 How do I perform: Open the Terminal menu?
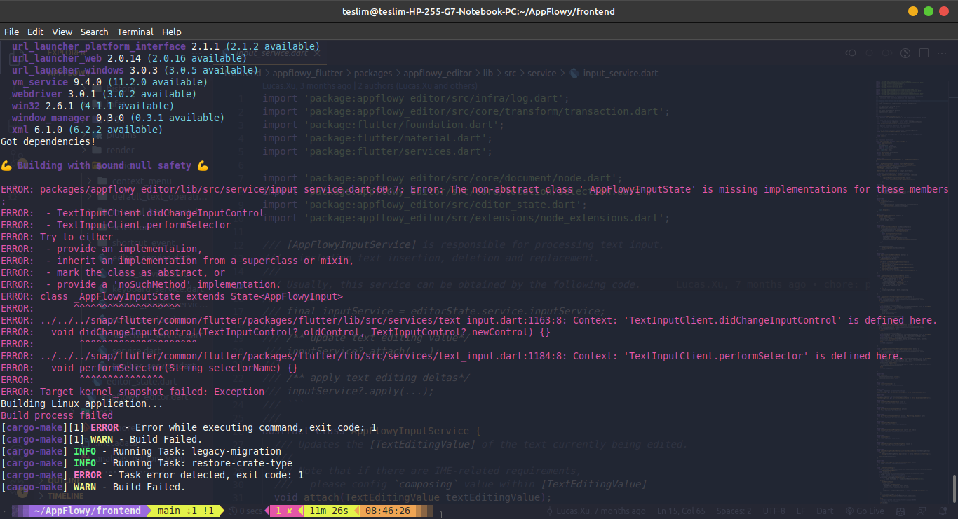135,32
